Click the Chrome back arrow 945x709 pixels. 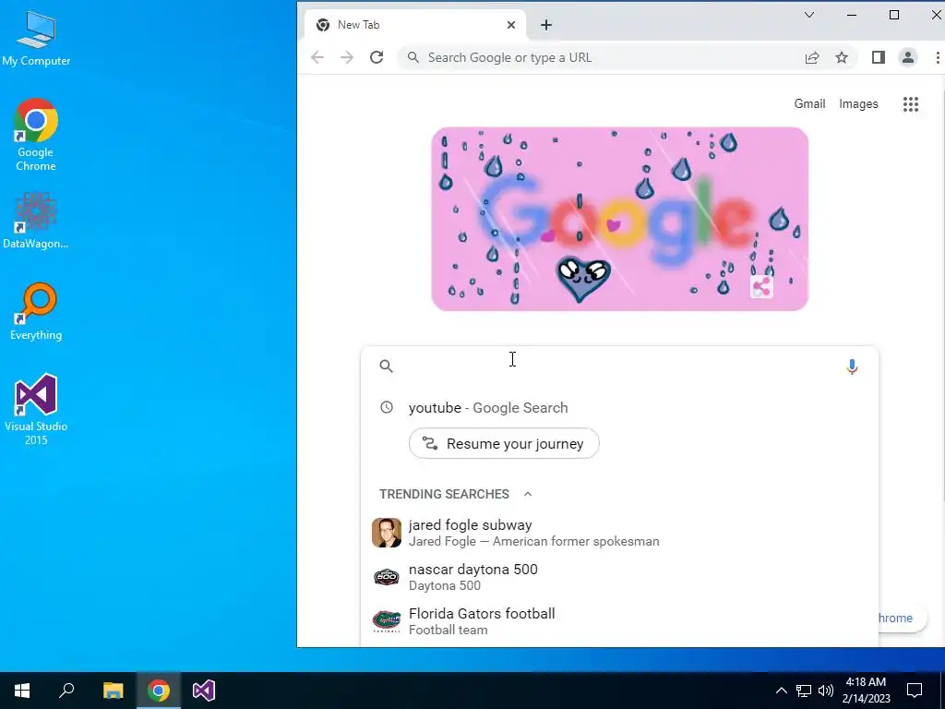tap(317, 57)
